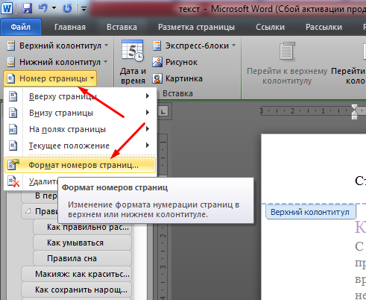Expand the Верхний колонтитул dropdown arrow

pyautogui.click(x=107, y=46)
